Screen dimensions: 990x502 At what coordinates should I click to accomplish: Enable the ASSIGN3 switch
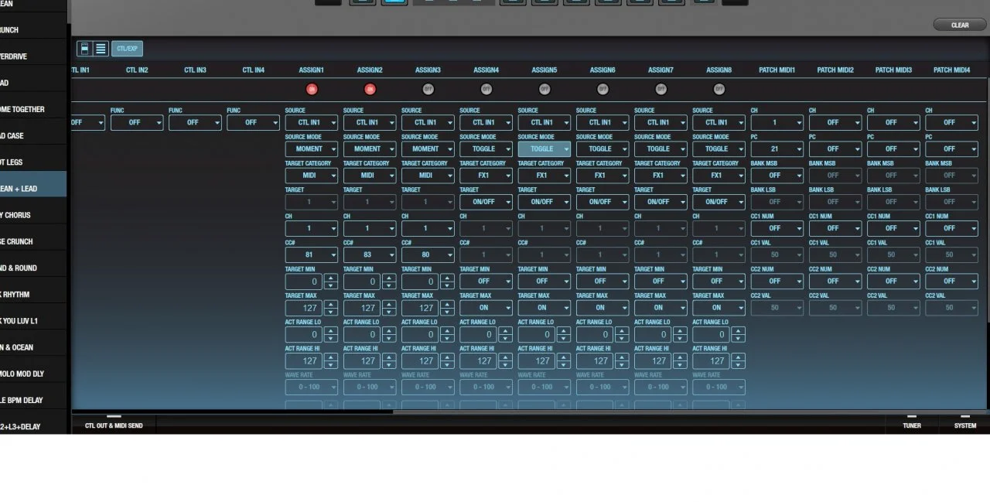pos(428,89)
